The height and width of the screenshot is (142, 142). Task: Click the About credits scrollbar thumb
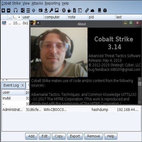pos(140,84)
